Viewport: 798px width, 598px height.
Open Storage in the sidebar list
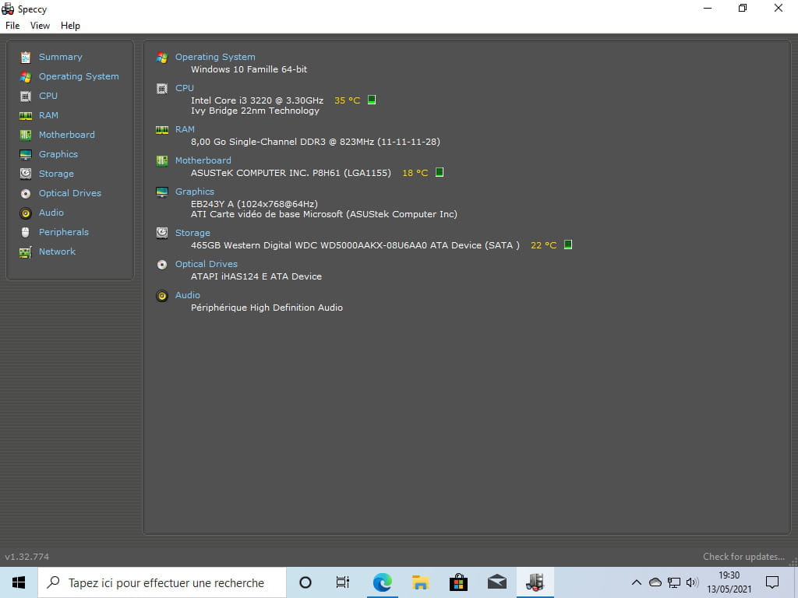click(56, 174)
